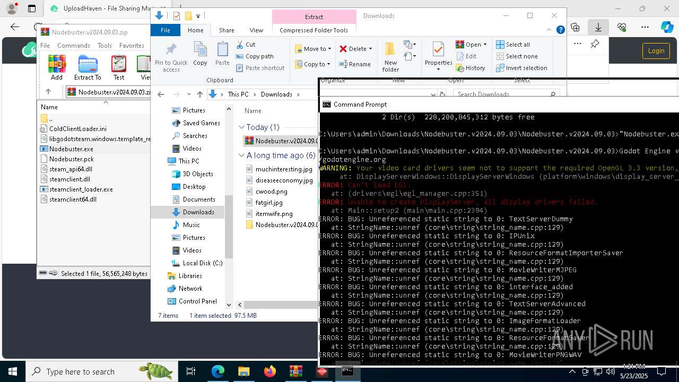Click Explorer Up folder arrow
The width and height of the screenshot is (679, 382).
coord(199,94)
